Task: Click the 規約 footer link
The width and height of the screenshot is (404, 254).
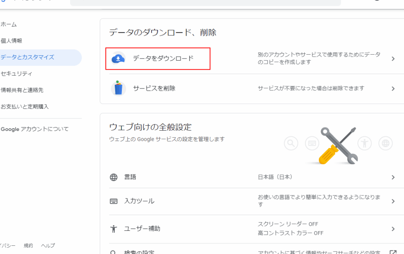Action: tap(28, 246)
